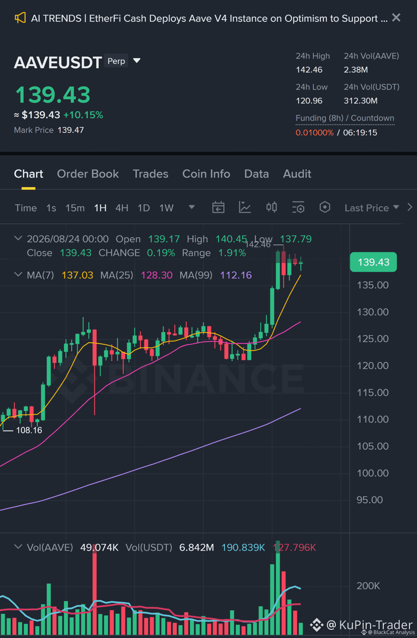Go to the Data tab

click(256, 174)
